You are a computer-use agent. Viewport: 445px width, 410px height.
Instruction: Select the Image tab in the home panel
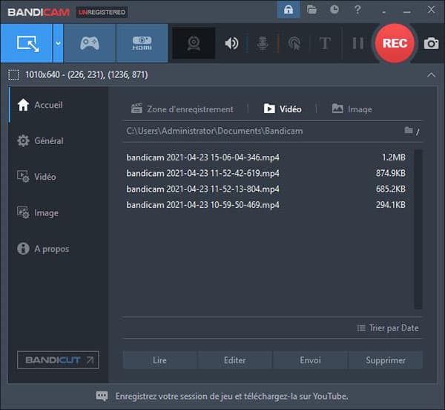point(352,109)
